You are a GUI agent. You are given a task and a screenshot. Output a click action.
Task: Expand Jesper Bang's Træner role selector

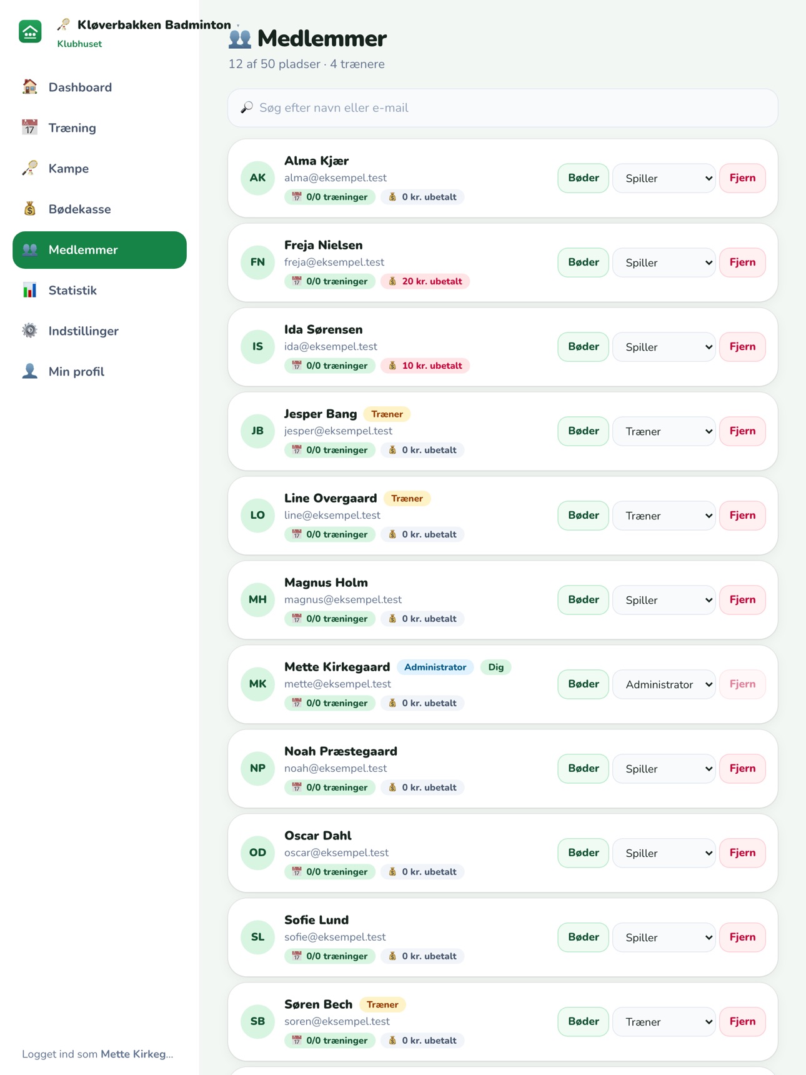click(664, 431)
